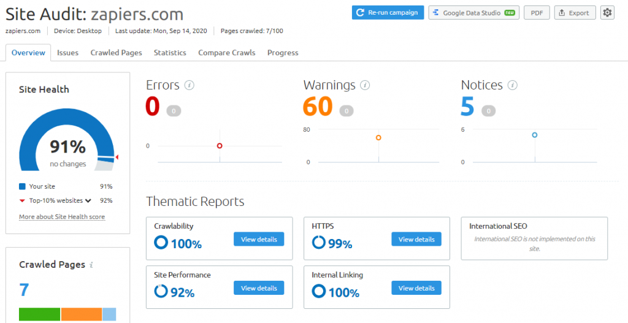Open the Compare Crawls tab
This screenshot has width=628, height=323.
(x=227, y=53)
